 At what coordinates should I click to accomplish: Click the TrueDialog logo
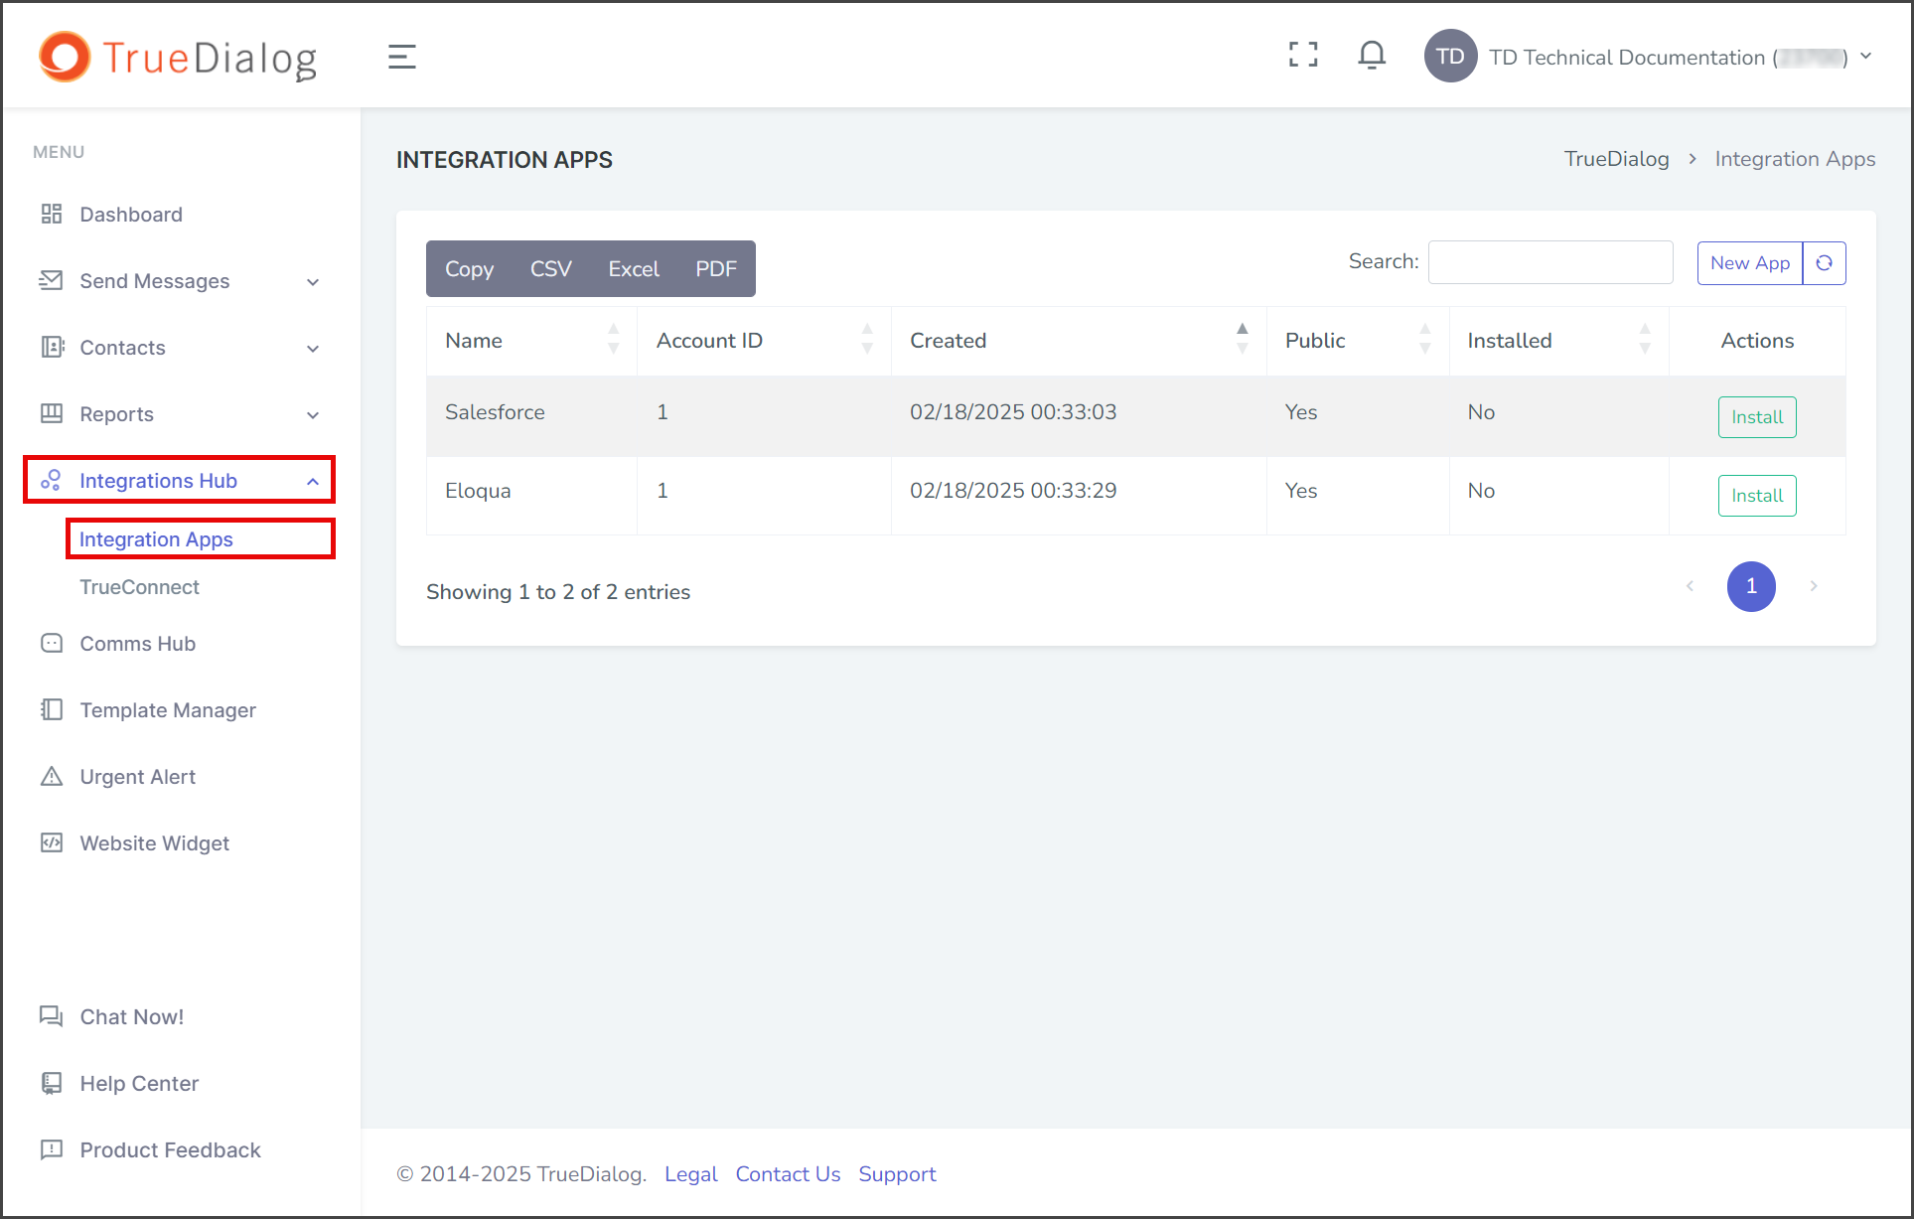(179, 57)
